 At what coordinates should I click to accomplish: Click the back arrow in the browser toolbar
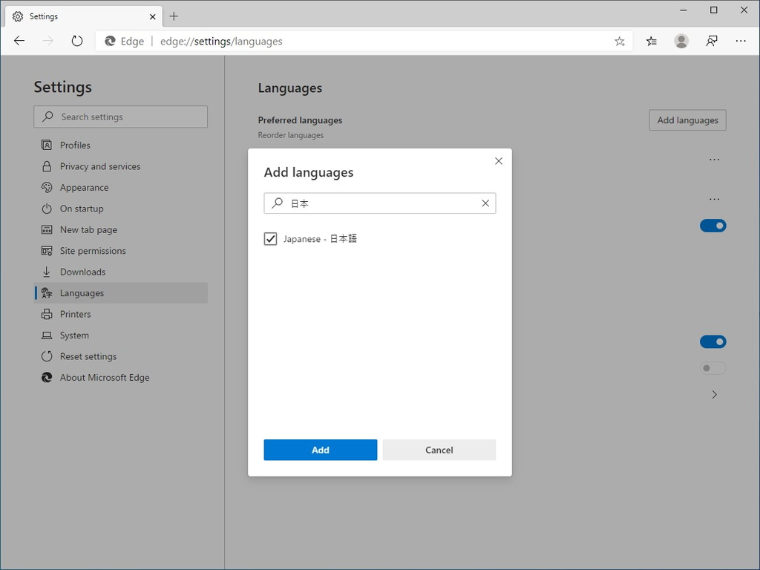click(x=19, y=41)
